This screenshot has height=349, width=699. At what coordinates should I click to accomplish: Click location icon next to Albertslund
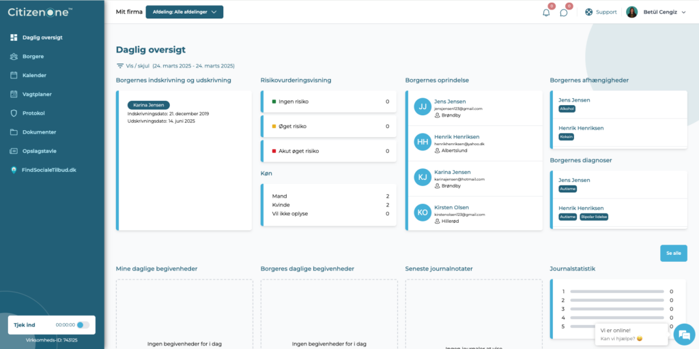coord(438,151)
